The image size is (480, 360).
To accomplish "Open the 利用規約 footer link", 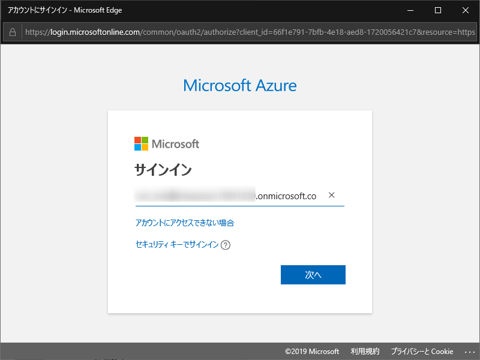I will pos(365,352).
